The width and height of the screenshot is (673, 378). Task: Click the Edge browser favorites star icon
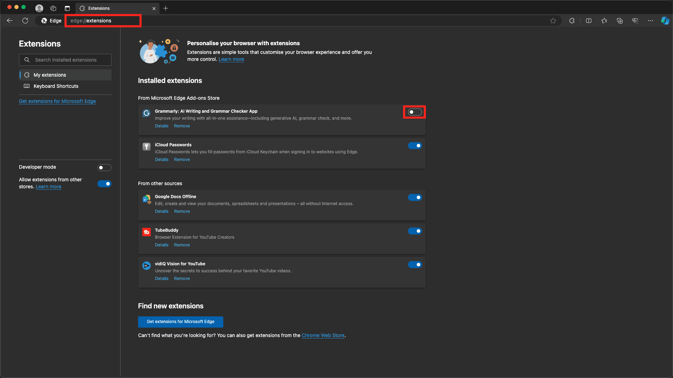tap(553, 20)
